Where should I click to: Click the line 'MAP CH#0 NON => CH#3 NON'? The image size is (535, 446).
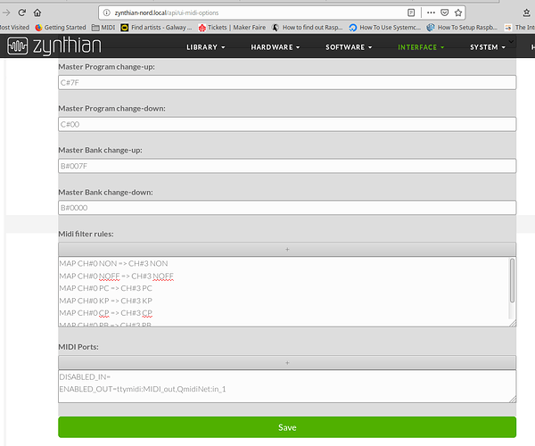[113, 263]
